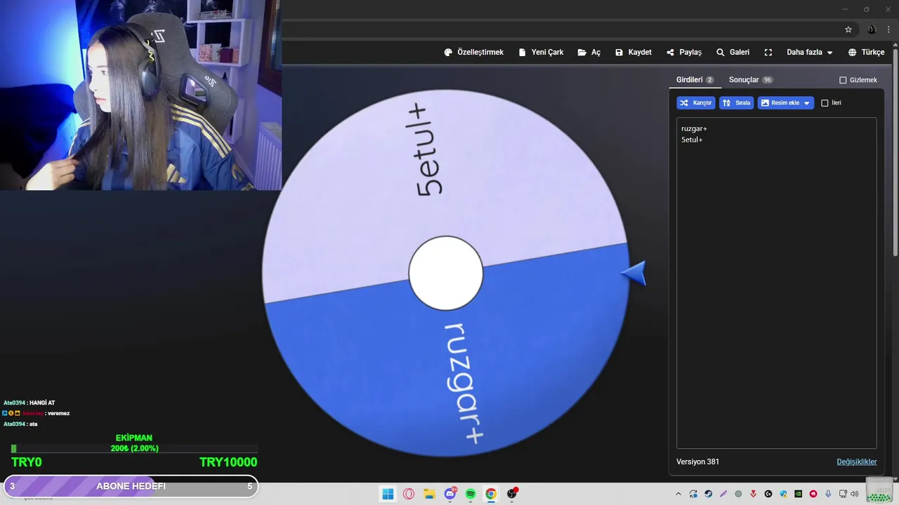
Task: Click the sync-arrows tray icon
Action: (693, 494)
